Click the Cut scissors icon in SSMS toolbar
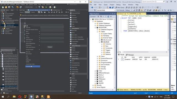177x99 pixels. (140, 7)
